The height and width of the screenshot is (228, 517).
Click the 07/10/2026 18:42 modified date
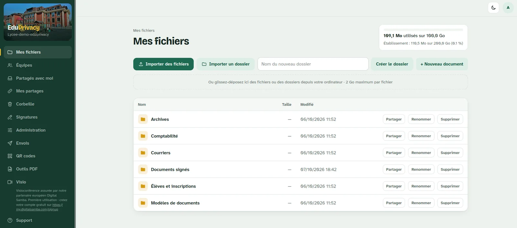319,170
